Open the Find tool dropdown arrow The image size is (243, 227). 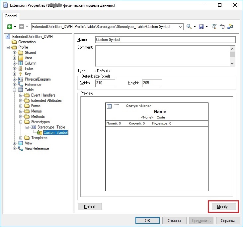(x=195, y=27)
